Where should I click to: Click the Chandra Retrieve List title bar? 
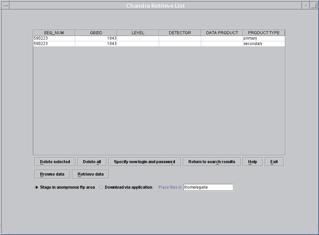pos(155,5)
